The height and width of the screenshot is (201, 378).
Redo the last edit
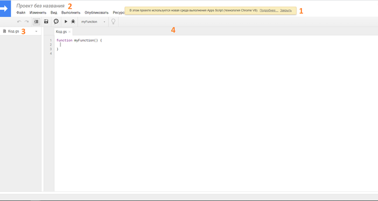pyautogui.click(x=26, y=22)
